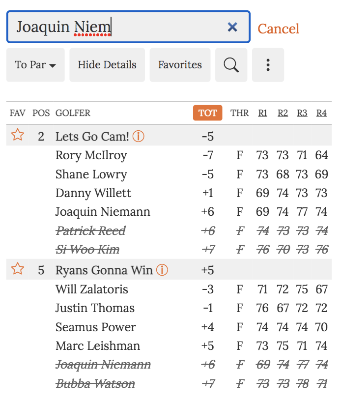
Task: Favorite the Lets Go Cam! team star
Action: [x=18, y=135]
